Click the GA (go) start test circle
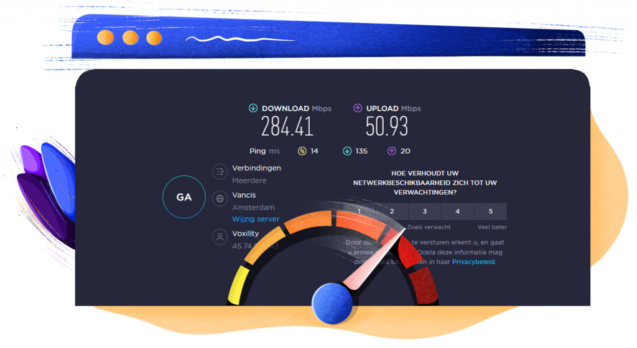Image resolution: width=637 pixels, height=348 pixels. 184,197
